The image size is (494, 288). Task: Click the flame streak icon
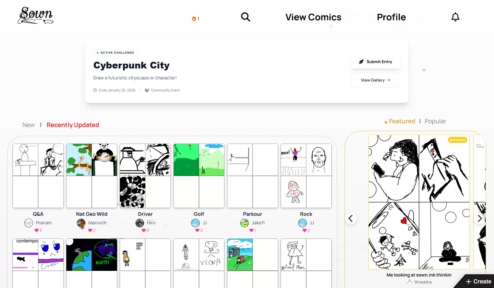tap(194, 19)
